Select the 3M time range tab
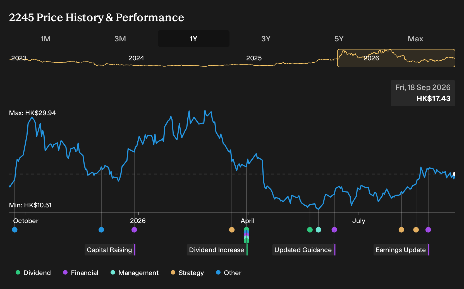Viewport: 464px width, 289px height. tap(120, 39)
